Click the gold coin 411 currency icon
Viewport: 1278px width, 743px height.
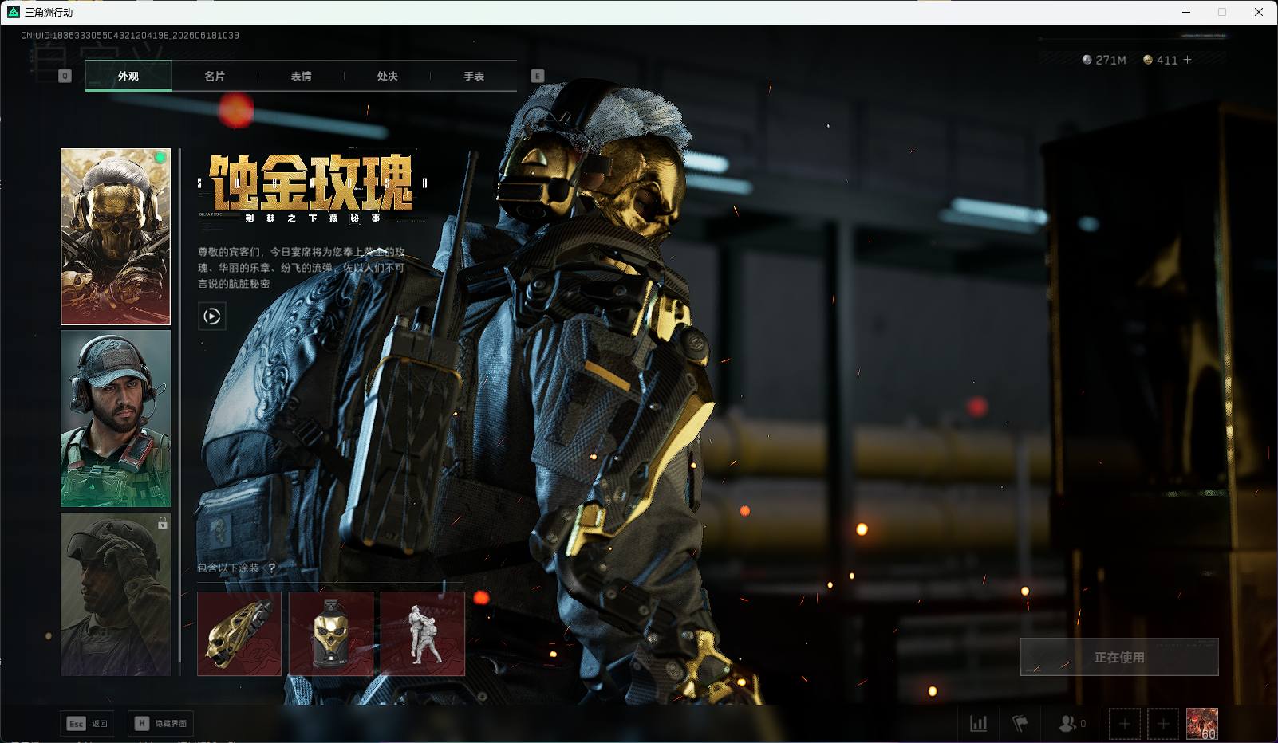click(1148, 60)
